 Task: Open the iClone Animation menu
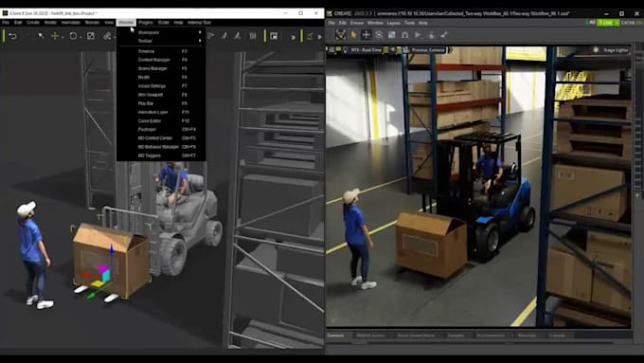[x=71, y=22]
